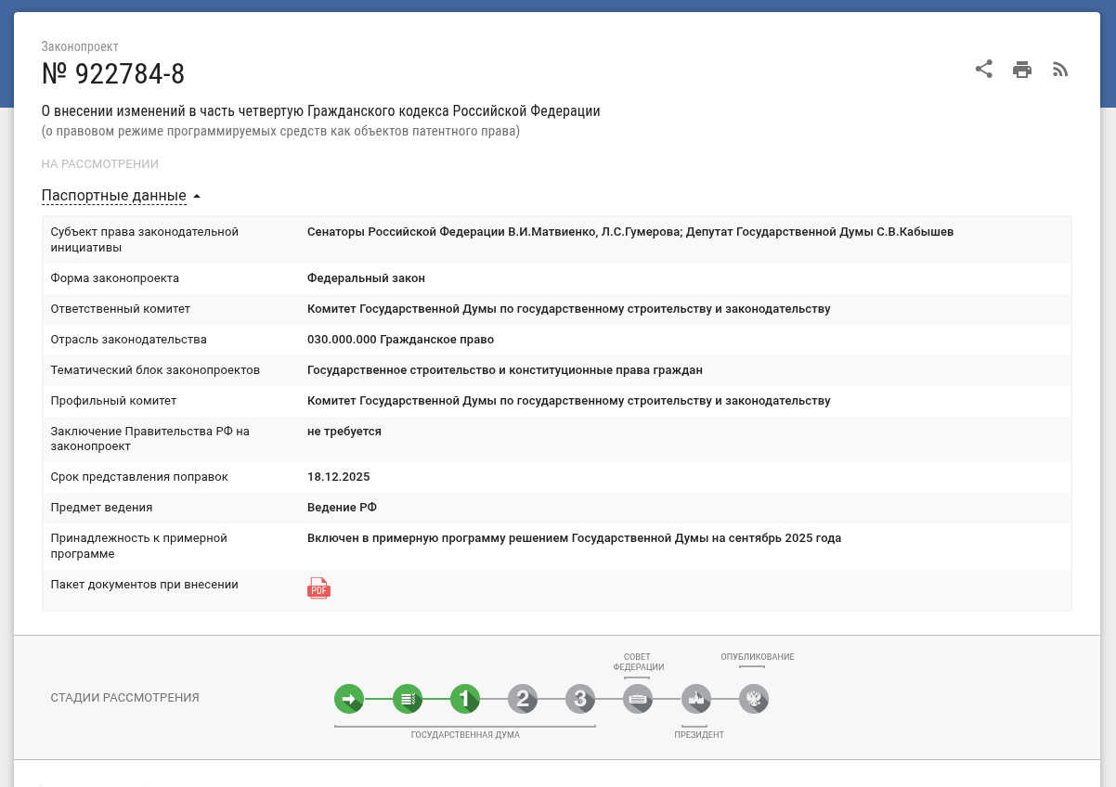Open the Президент stage icon
The image size is (1116, 787).
[x=696, y=699]
